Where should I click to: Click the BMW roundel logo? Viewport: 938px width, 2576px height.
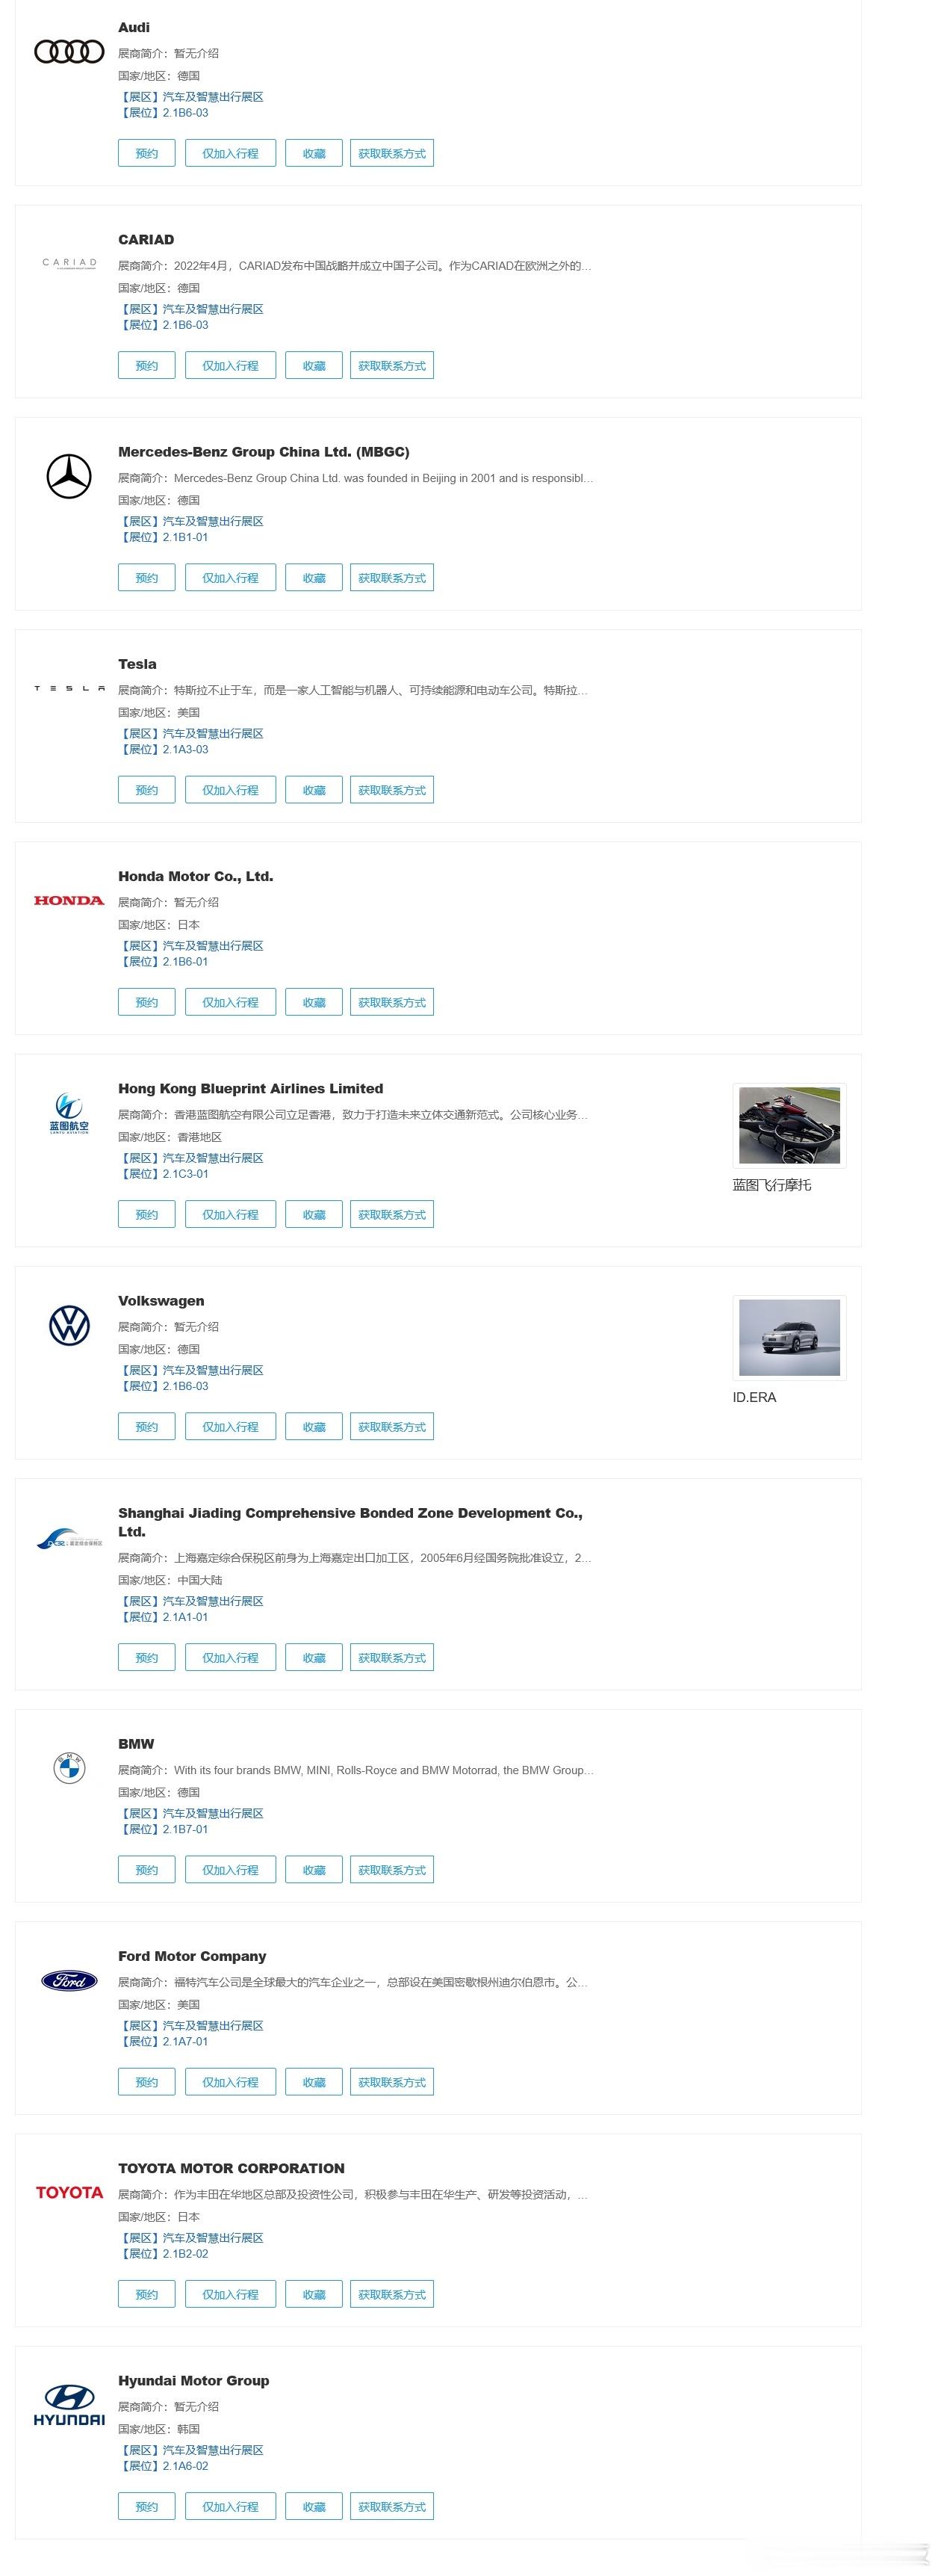tap(69, 1768)
